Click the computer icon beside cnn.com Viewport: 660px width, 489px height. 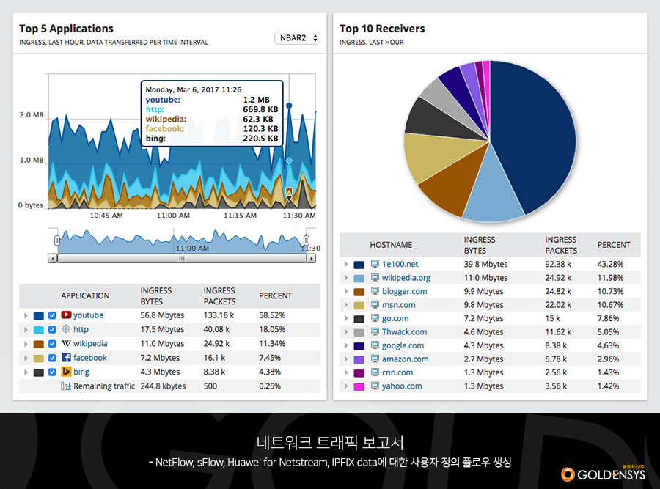[375, 372]
